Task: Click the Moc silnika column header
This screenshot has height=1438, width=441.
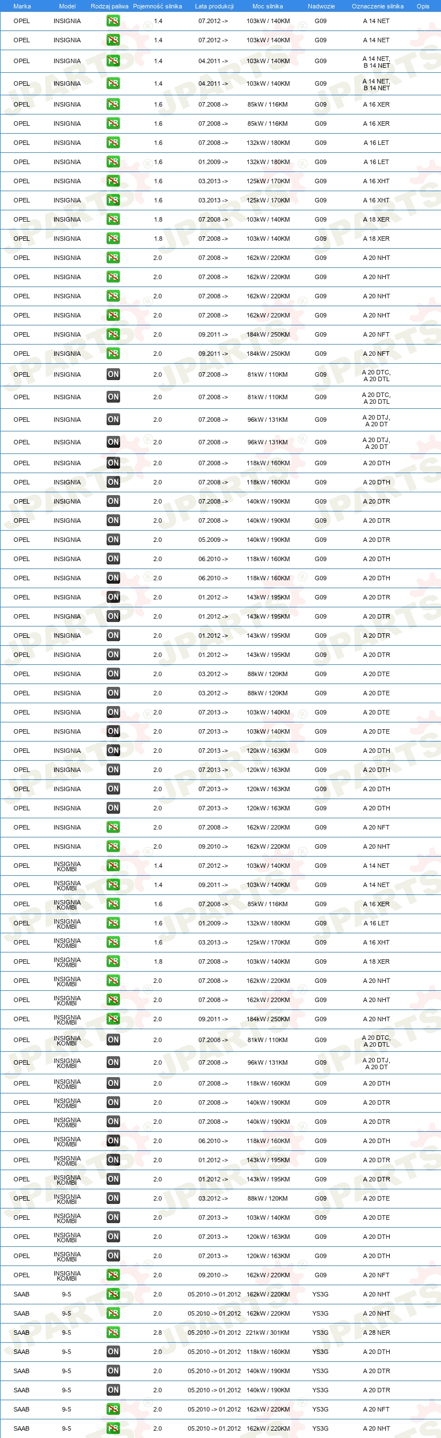Action: 268,6
